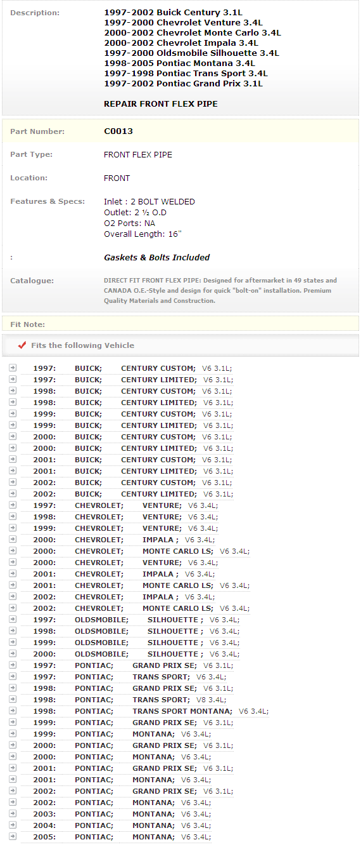Open the 2002 Chevrolet Monte Carlo LS entry

[141, 608]
